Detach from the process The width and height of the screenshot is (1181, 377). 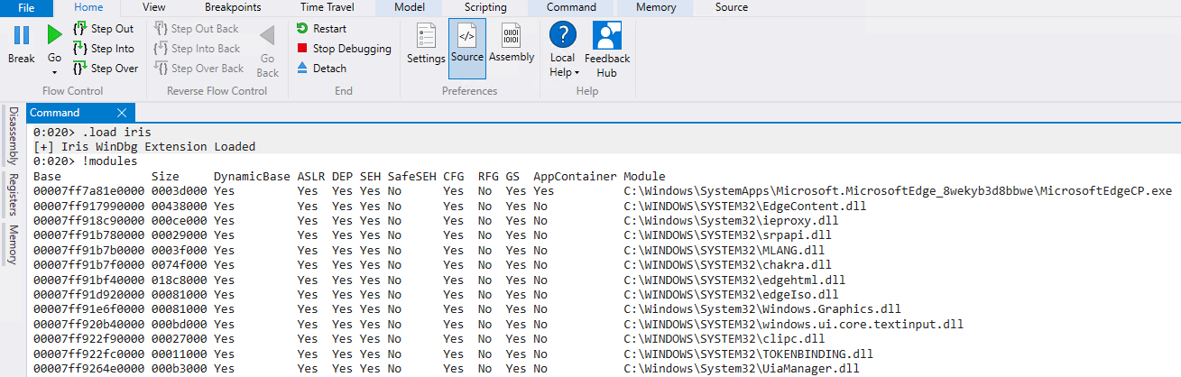coord(321,69)
